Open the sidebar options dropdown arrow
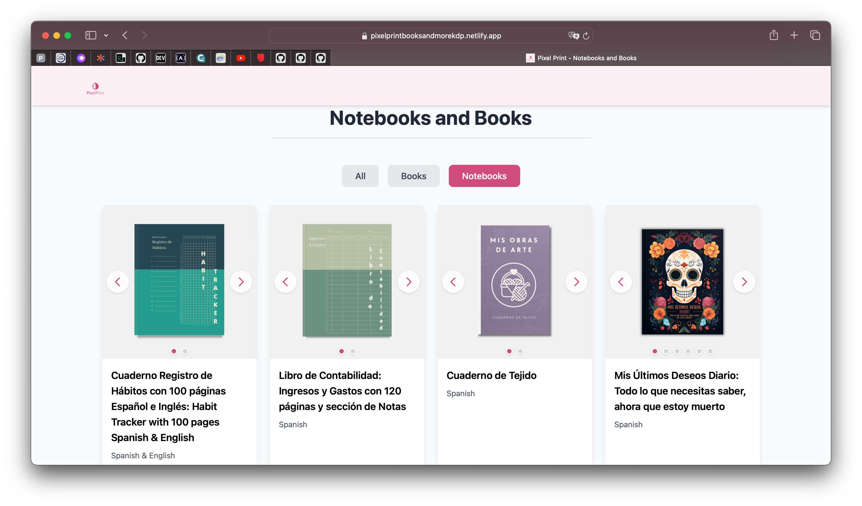862x506 pixels. click(x=106, y=35)
